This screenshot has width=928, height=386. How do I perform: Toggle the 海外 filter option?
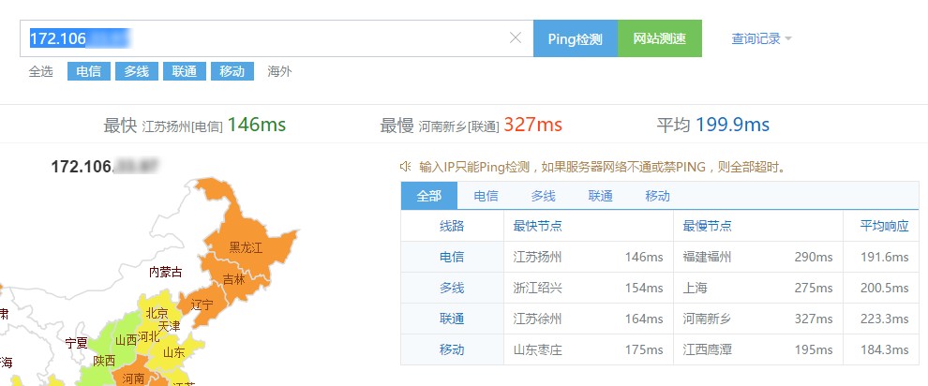[279, 71]
